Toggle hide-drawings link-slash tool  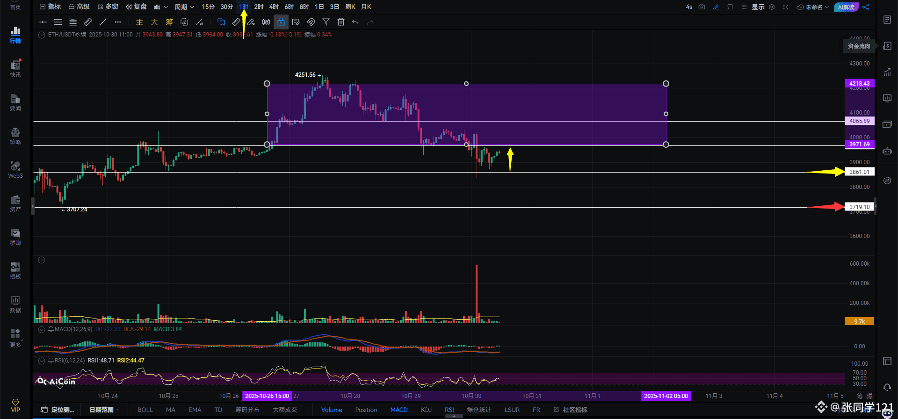click(311, 22)
